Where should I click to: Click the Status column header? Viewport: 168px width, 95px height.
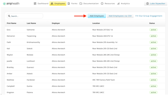point(152,23)
